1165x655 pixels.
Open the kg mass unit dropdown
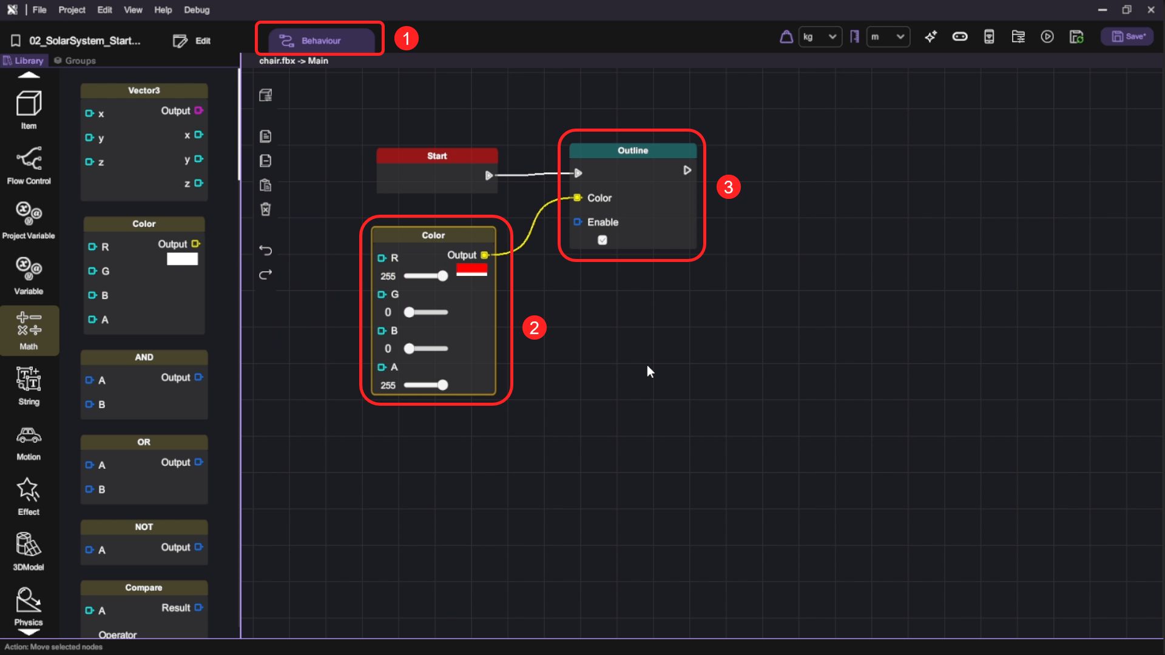(x=820, y=37)
